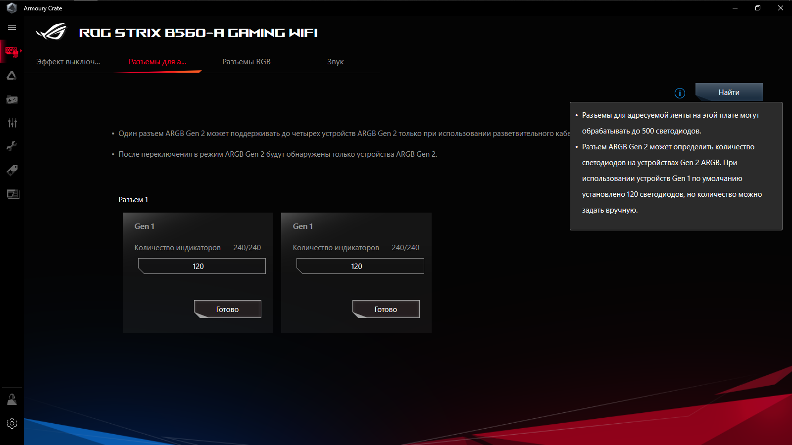
Task: Click the Gen 1 title of the first card
Action: [x=145, y=226]
